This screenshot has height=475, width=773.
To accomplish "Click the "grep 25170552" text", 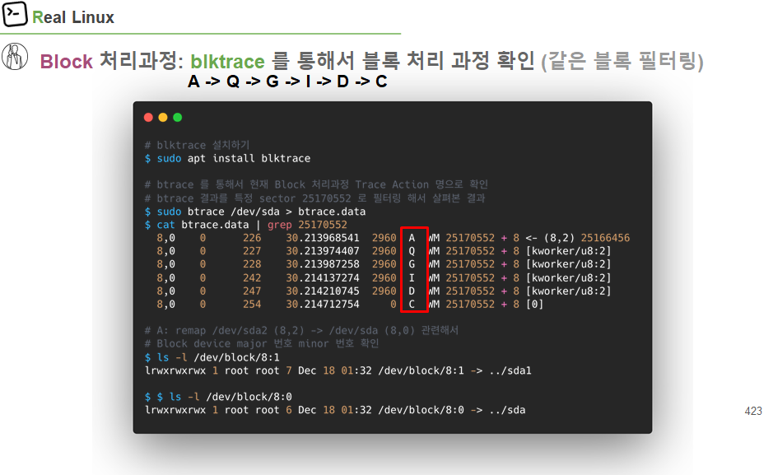I will click(307, 225).
